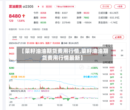130x110 pixels.
Task: Switch to the 180分 chart tab
Action: coord(63,37)
